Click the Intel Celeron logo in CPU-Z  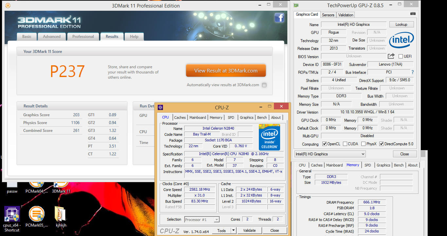[x=269, y=137]
